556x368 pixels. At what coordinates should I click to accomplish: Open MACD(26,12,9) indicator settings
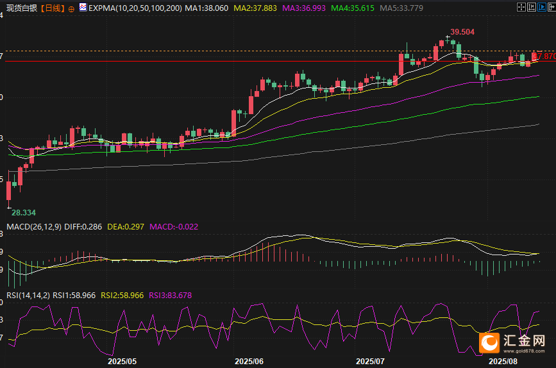pyautogui.click(x=34, y=226)
